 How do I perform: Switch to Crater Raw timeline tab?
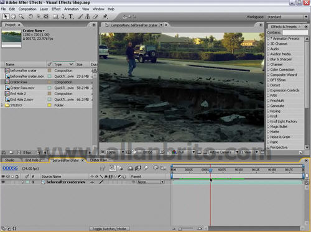point(98,160)
